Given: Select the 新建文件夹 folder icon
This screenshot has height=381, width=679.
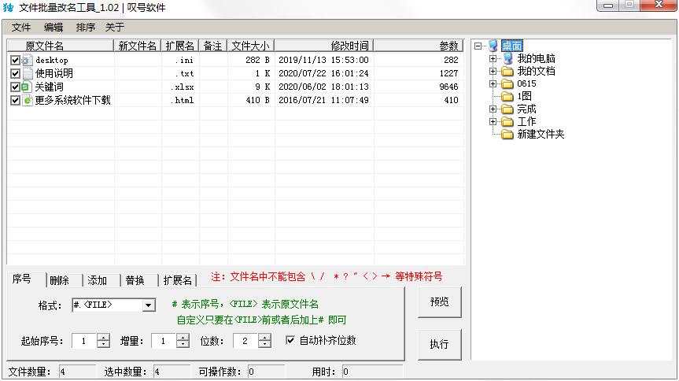Looking at the screenshot, I should tap(507, 135).
